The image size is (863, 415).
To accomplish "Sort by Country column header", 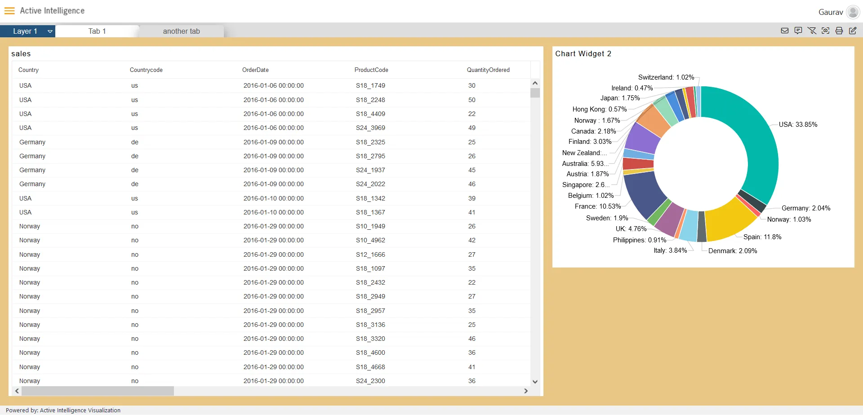I will tap(28, 70).
